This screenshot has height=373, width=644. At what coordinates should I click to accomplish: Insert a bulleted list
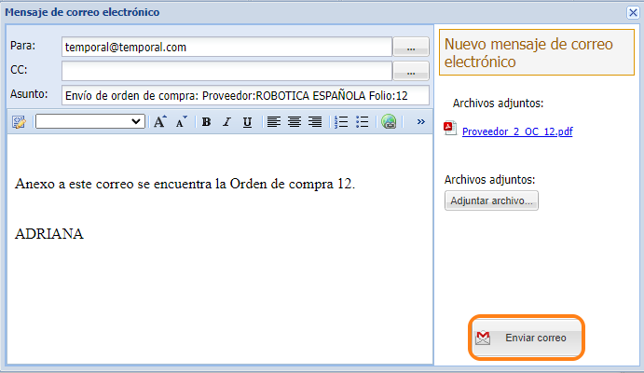(362, 121)
